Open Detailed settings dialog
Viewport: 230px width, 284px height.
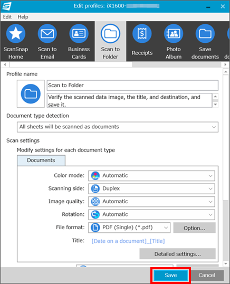coord(178,254)
